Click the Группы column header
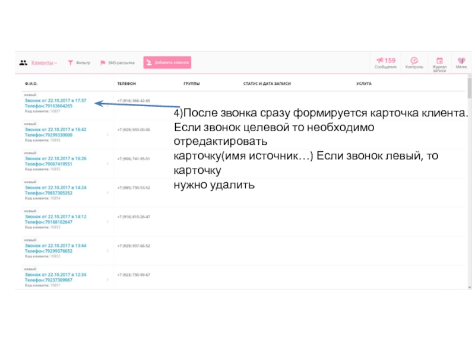The width and height of the screenshot is (475, 356). pos(192,84)
